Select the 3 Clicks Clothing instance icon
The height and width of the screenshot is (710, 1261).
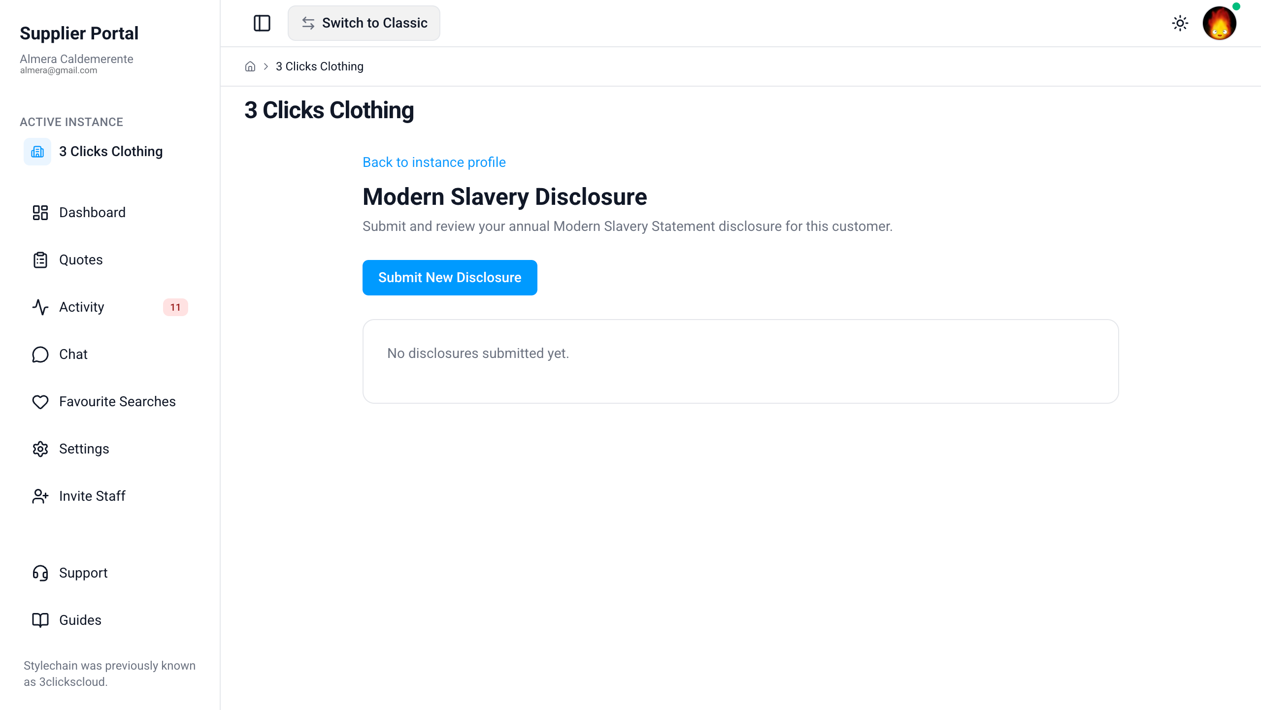pos(37,152)
